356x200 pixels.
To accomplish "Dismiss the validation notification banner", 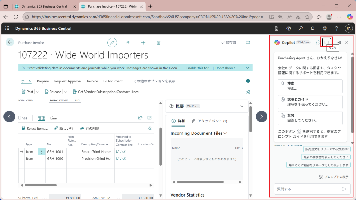I will (x=23, y=68).
